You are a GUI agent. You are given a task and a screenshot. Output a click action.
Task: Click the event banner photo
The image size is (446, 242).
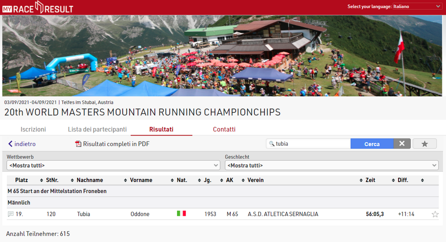pos(222,56)
